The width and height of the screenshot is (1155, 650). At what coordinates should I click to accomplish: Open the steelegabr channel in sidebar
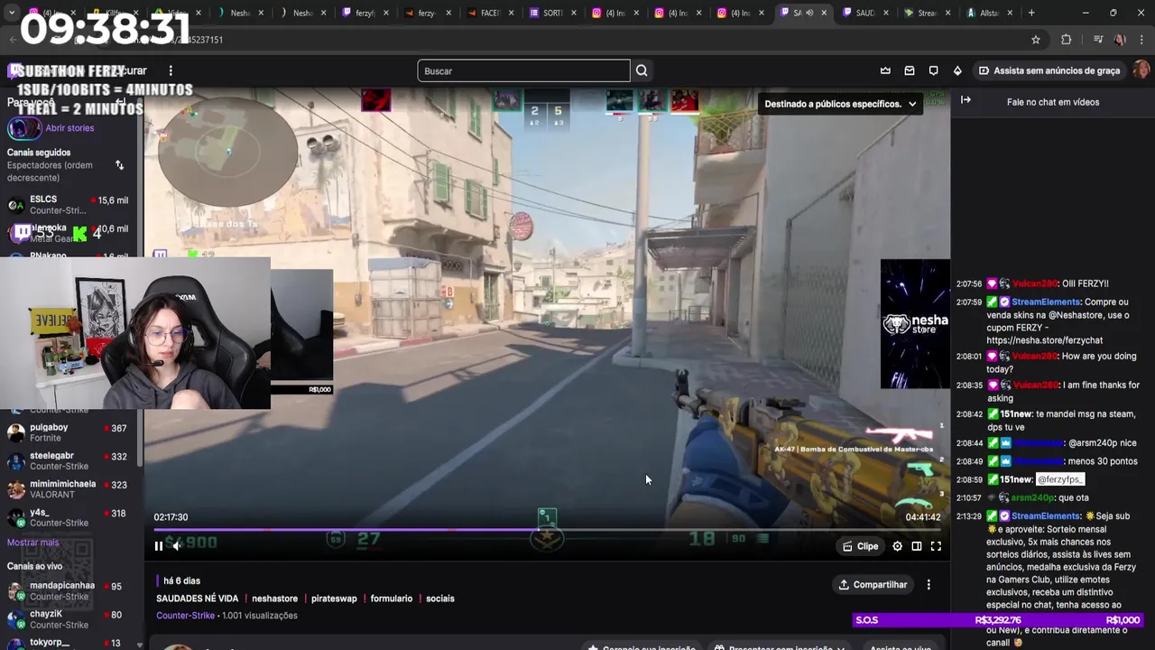pos(70,460)
